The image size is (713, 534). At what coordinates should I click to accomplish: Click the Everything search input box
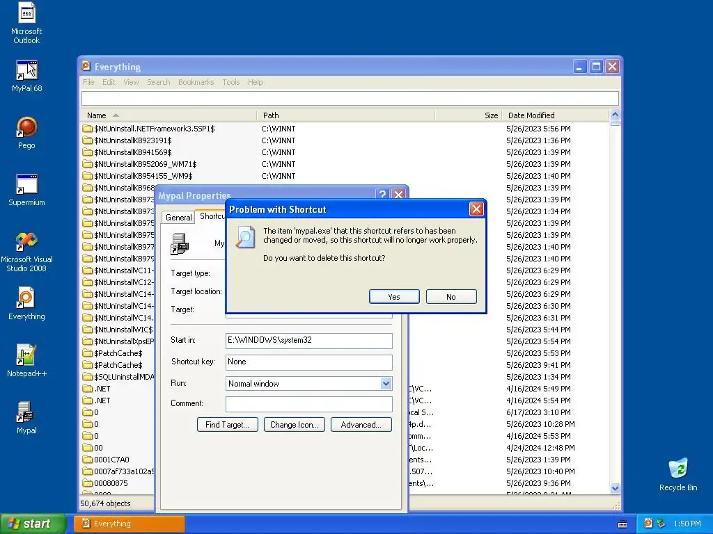(x=350, y=98)
